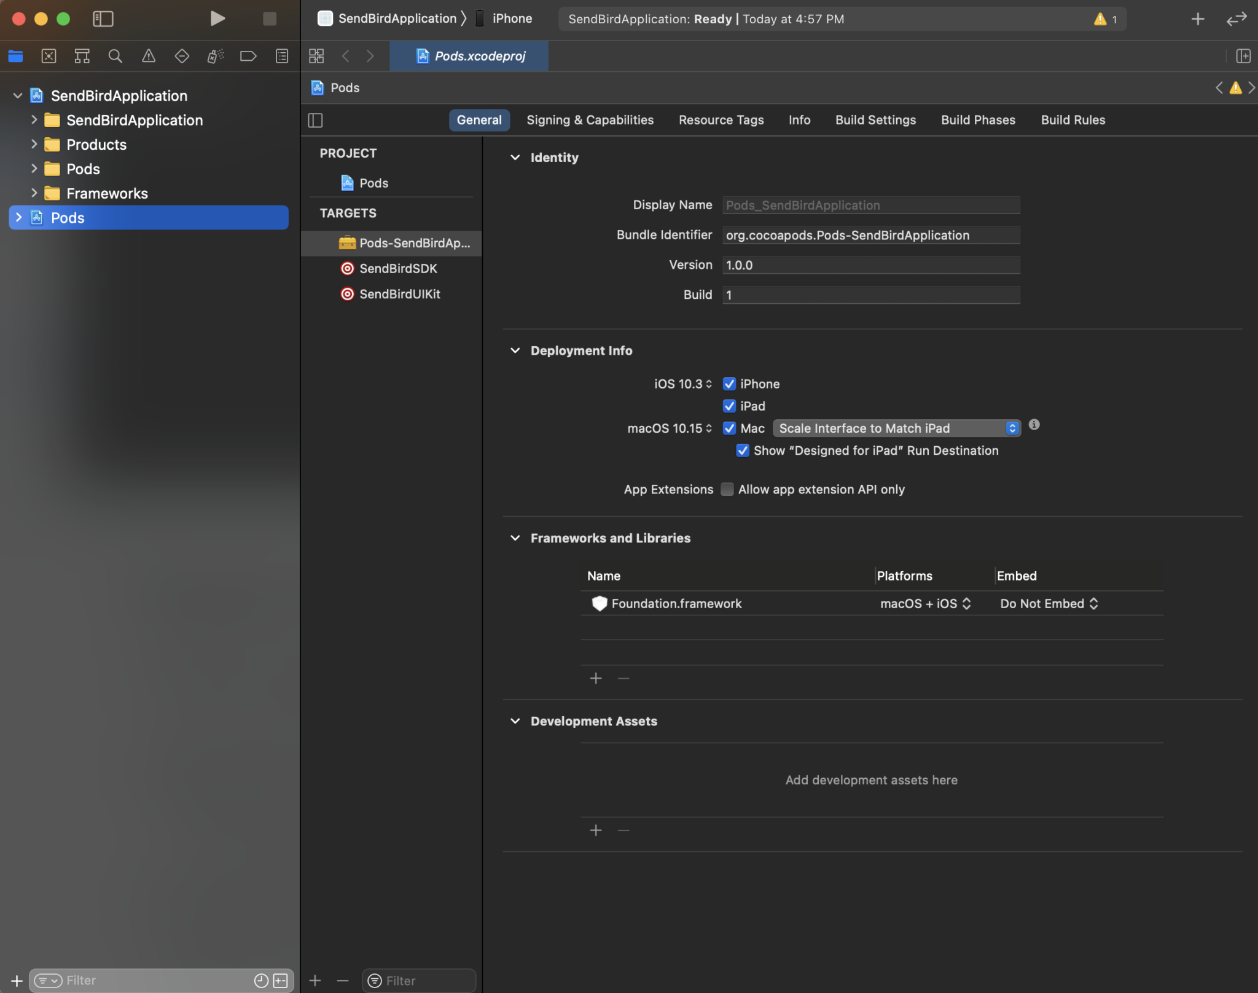Select the SendBirdSDK target
Viewport: 1258px width, 993px height.
click(x=391, y=268)
